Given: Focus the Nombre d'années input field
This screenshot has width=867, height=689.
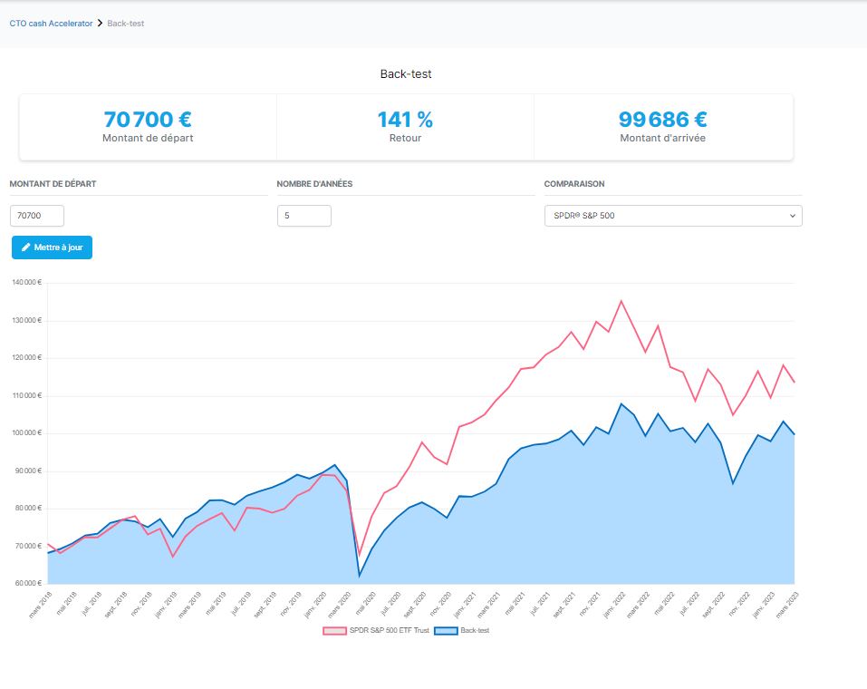Looking at the screenshot, I should click(x=304, y=216).
